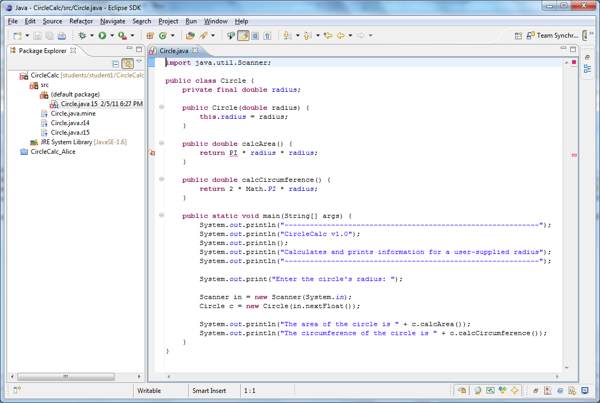Click the Last Edit Location arrow icon

click(328, 36)
